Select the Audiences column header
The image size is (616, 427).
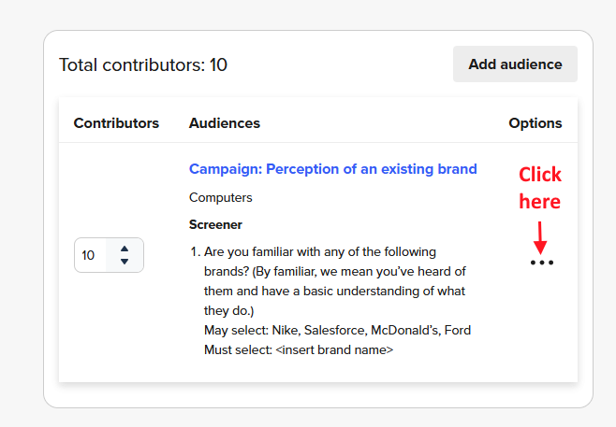point(225,123)
